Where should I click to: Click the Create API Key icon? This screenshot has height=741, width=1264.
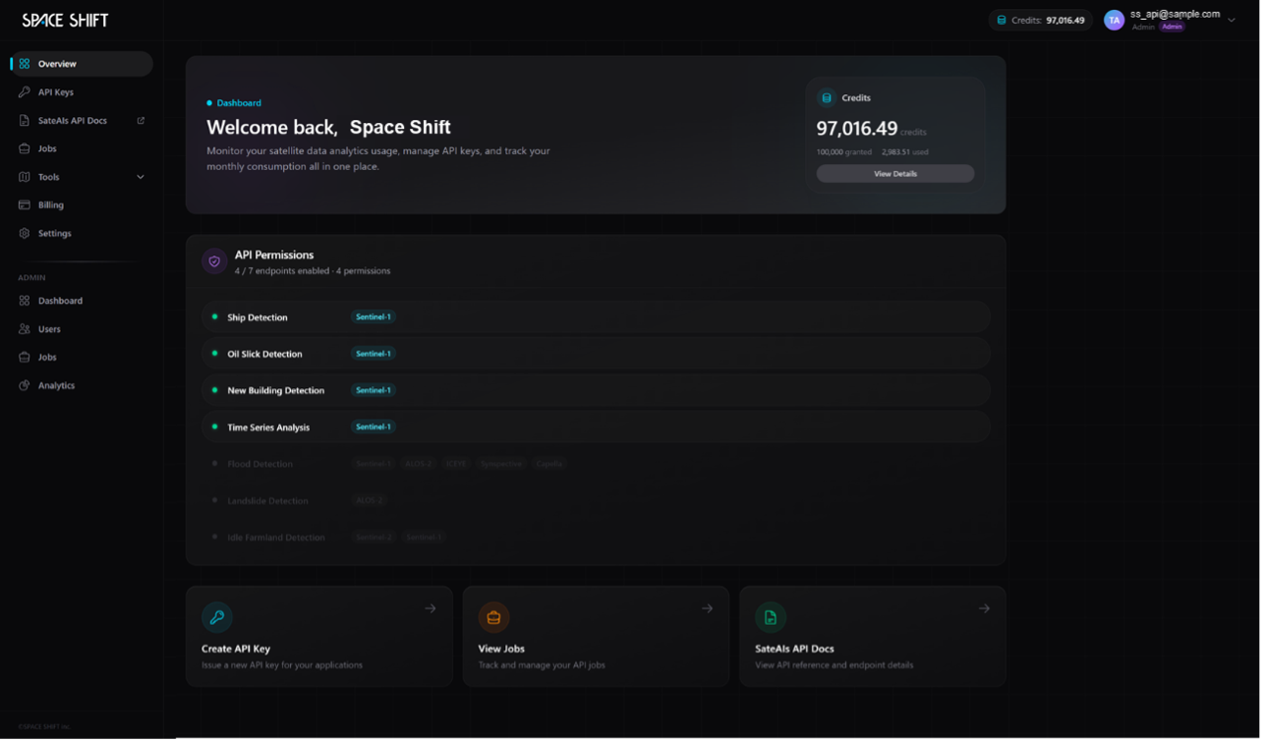coord(217,617)
